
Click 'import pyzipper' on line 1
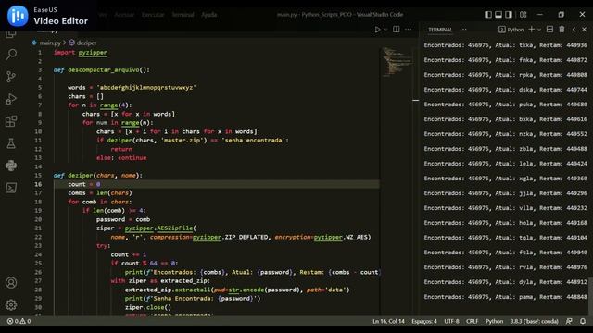point(81,53)
